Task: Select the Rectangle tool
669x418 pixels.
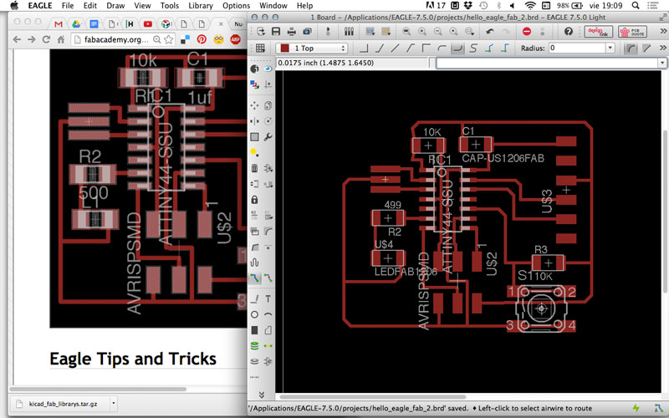Action: pyautogui.click(x=254, y=330)
